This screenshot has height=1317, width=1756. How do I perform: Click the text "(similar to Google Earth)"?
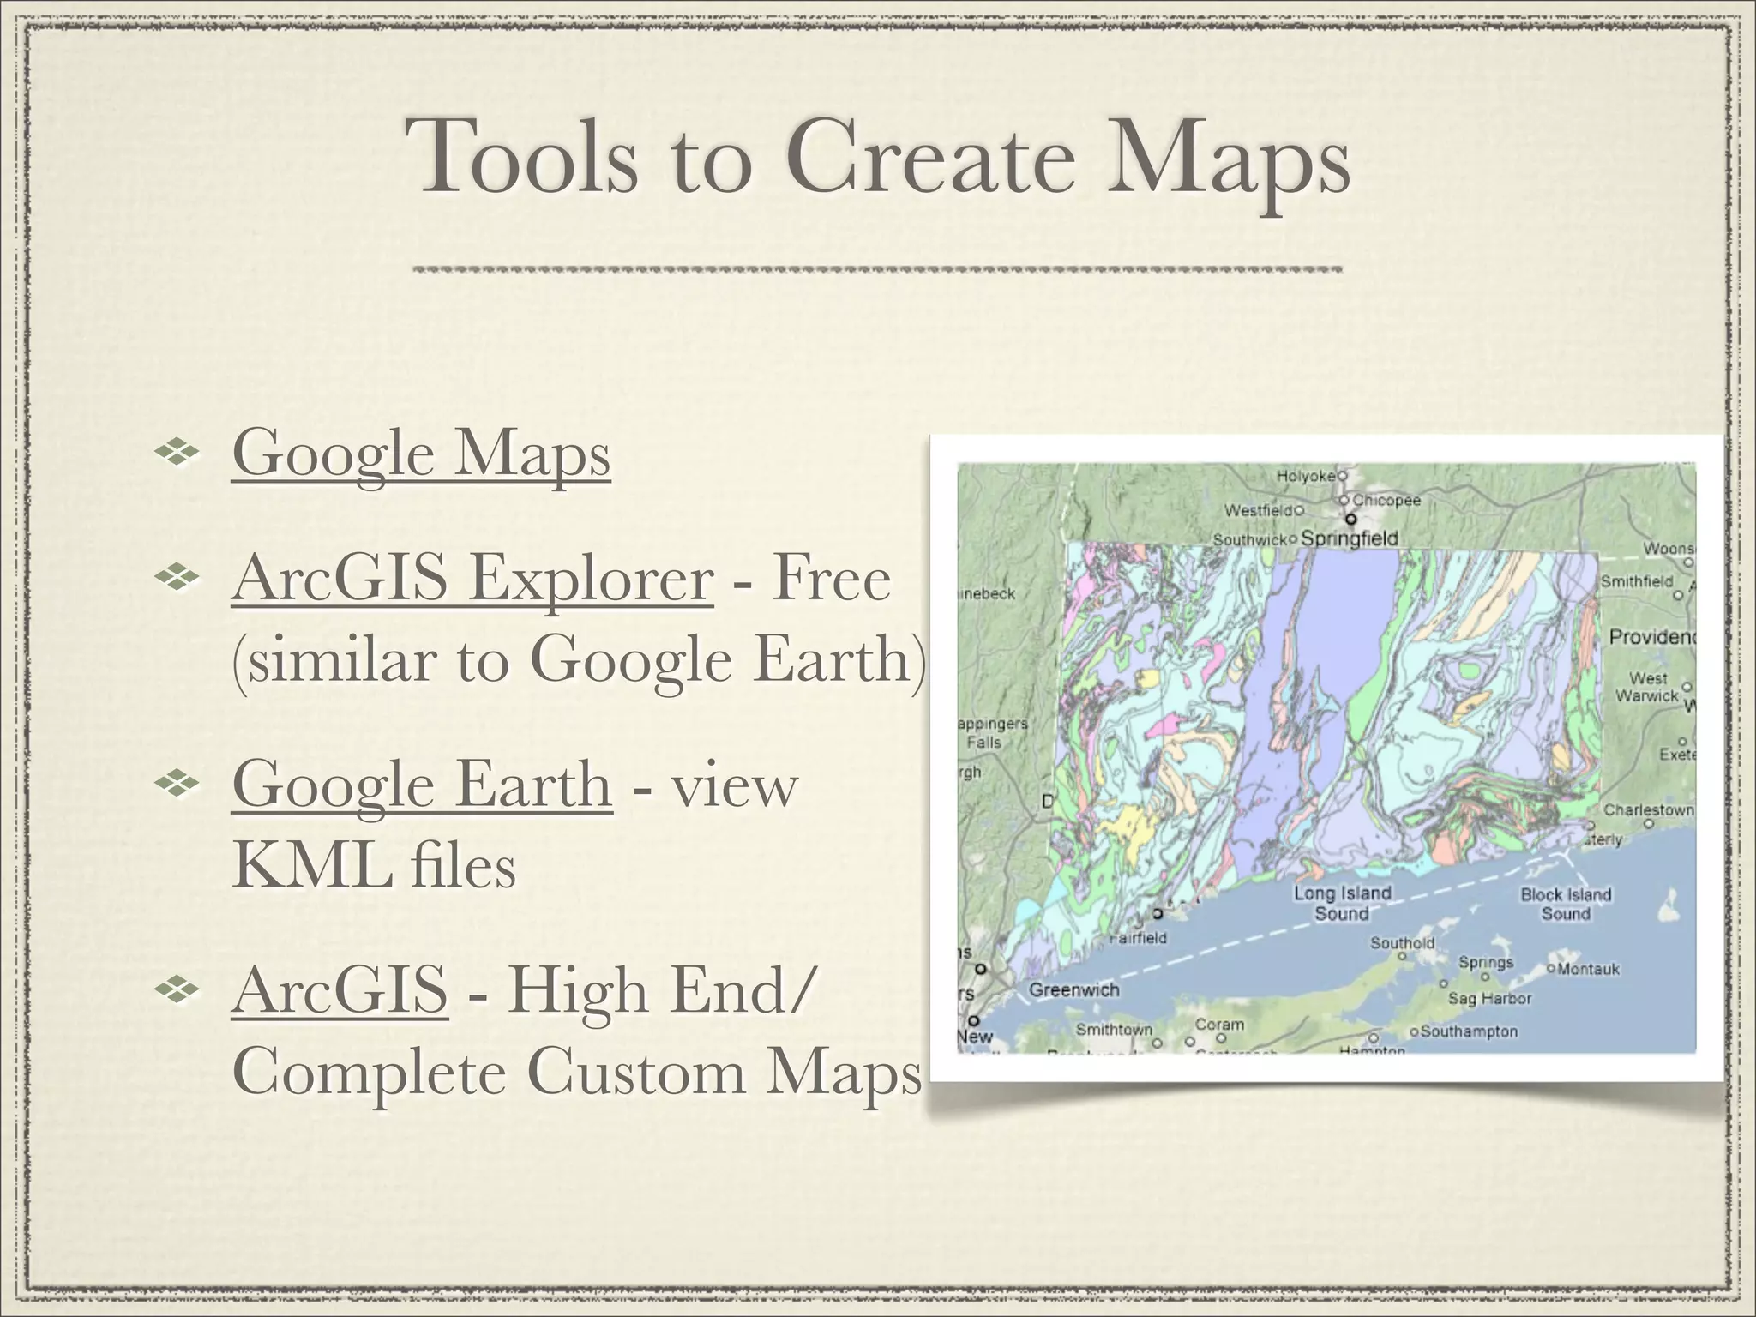click(580, 660)
